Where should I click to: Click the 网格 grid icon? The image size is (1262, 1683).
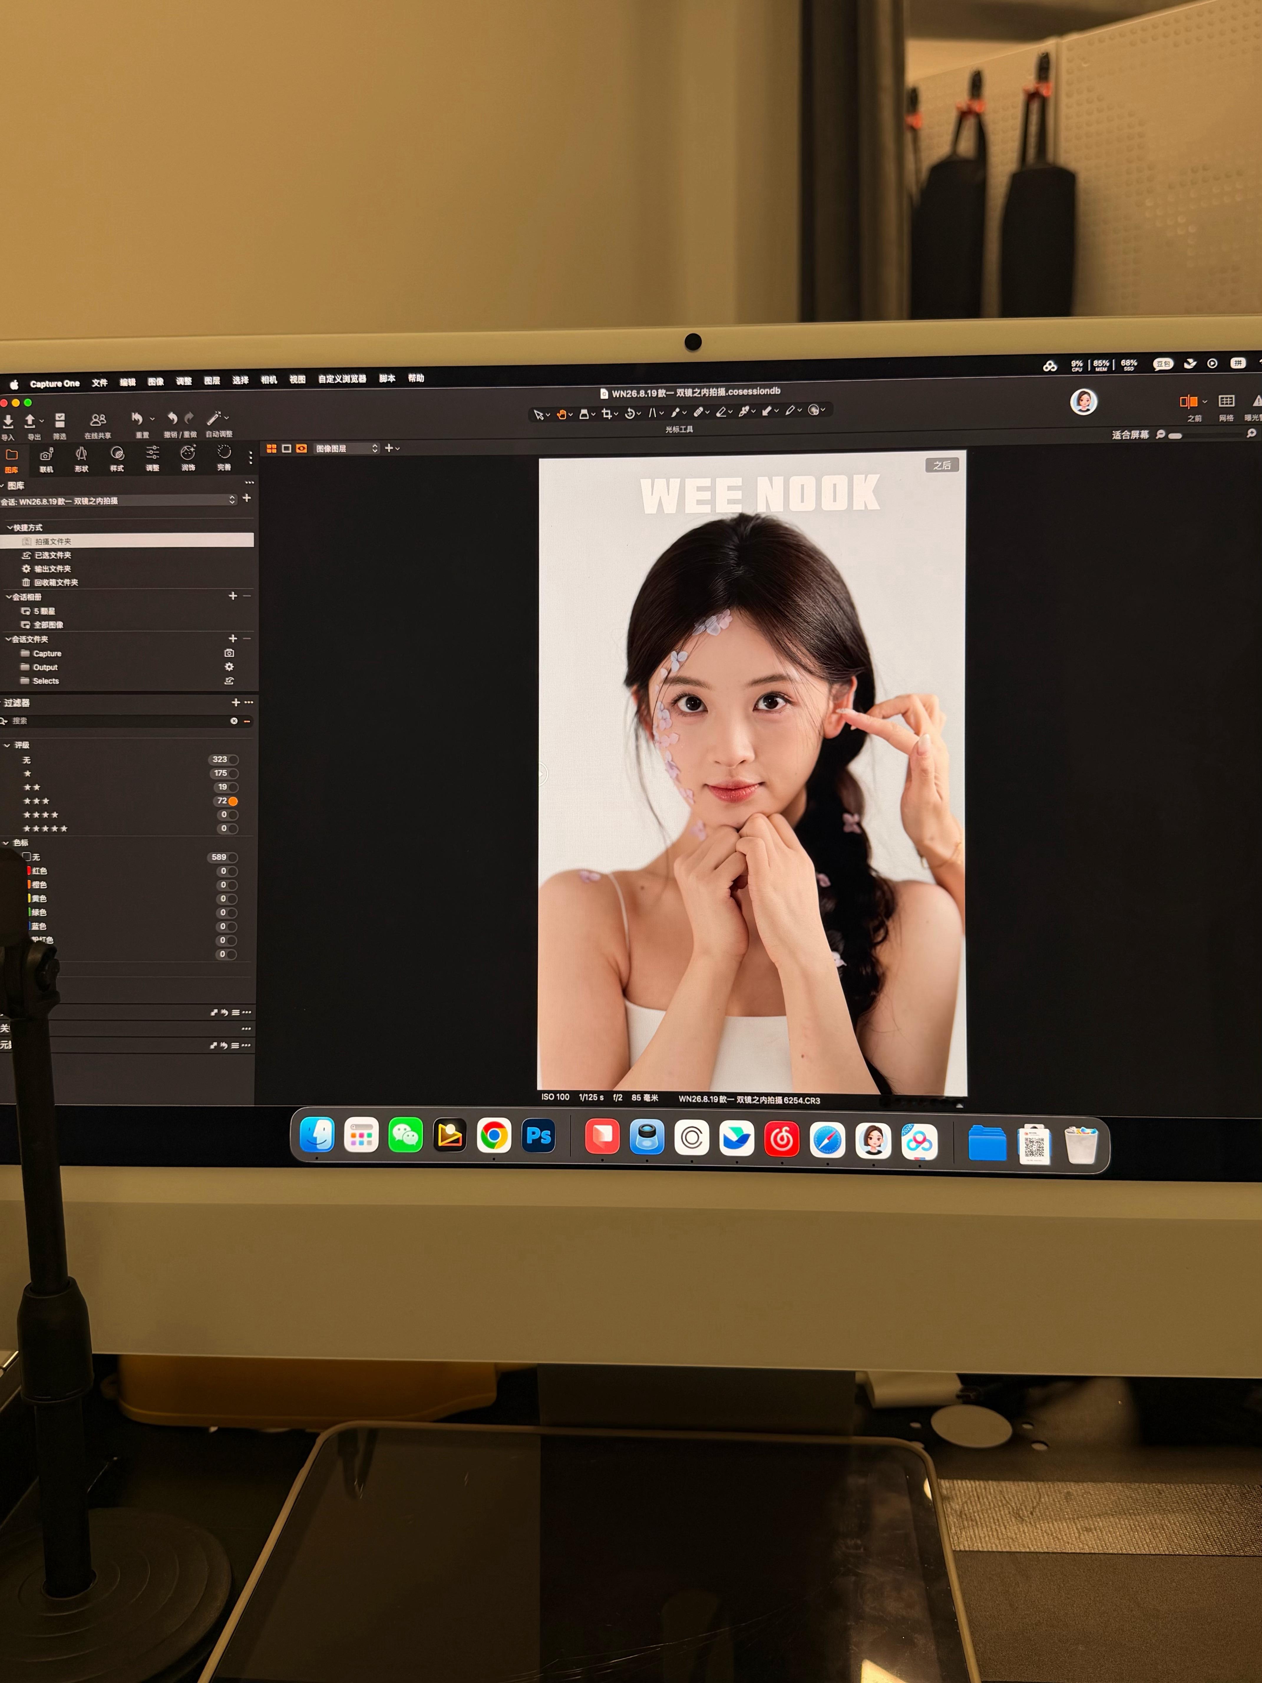[1226, 402]
